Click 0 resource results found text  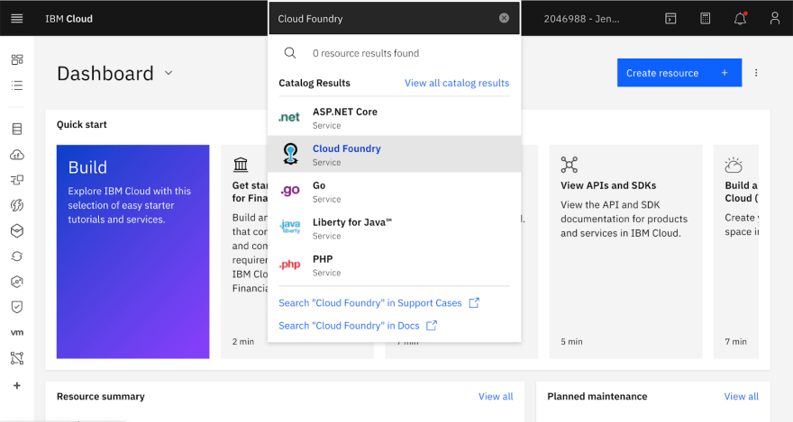point(366,53)
